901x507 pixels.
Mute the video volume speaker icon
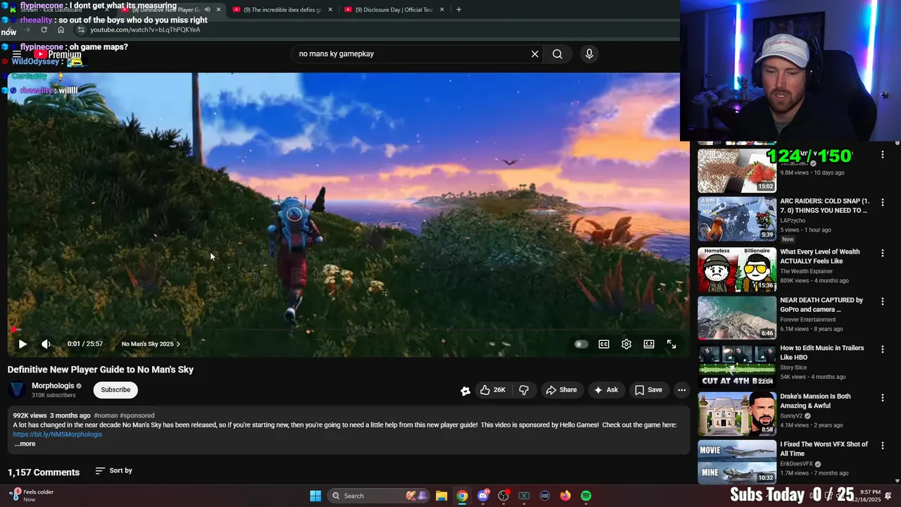coord(46,344)
